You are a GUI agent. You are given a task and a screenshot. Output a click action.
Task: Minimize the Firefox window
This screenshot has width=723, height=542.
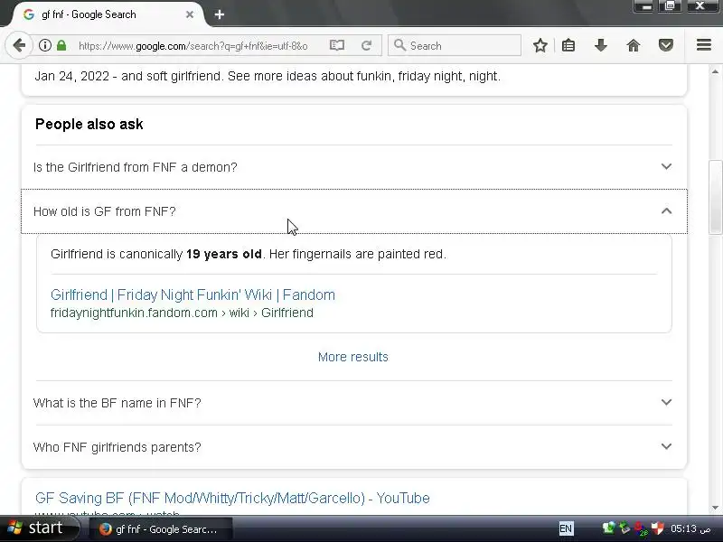coord(645,6)
